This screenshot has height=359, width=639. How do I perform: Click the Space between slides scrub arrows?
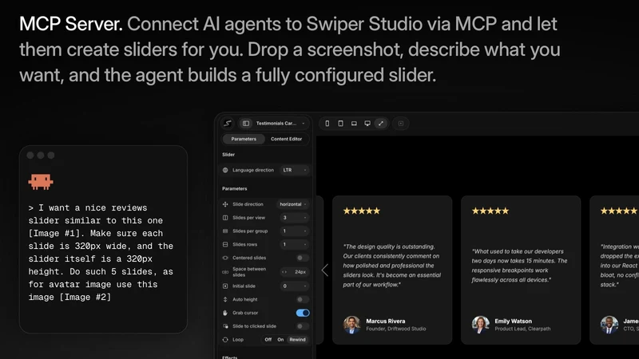pyautogui.click(x=284, y=272)
